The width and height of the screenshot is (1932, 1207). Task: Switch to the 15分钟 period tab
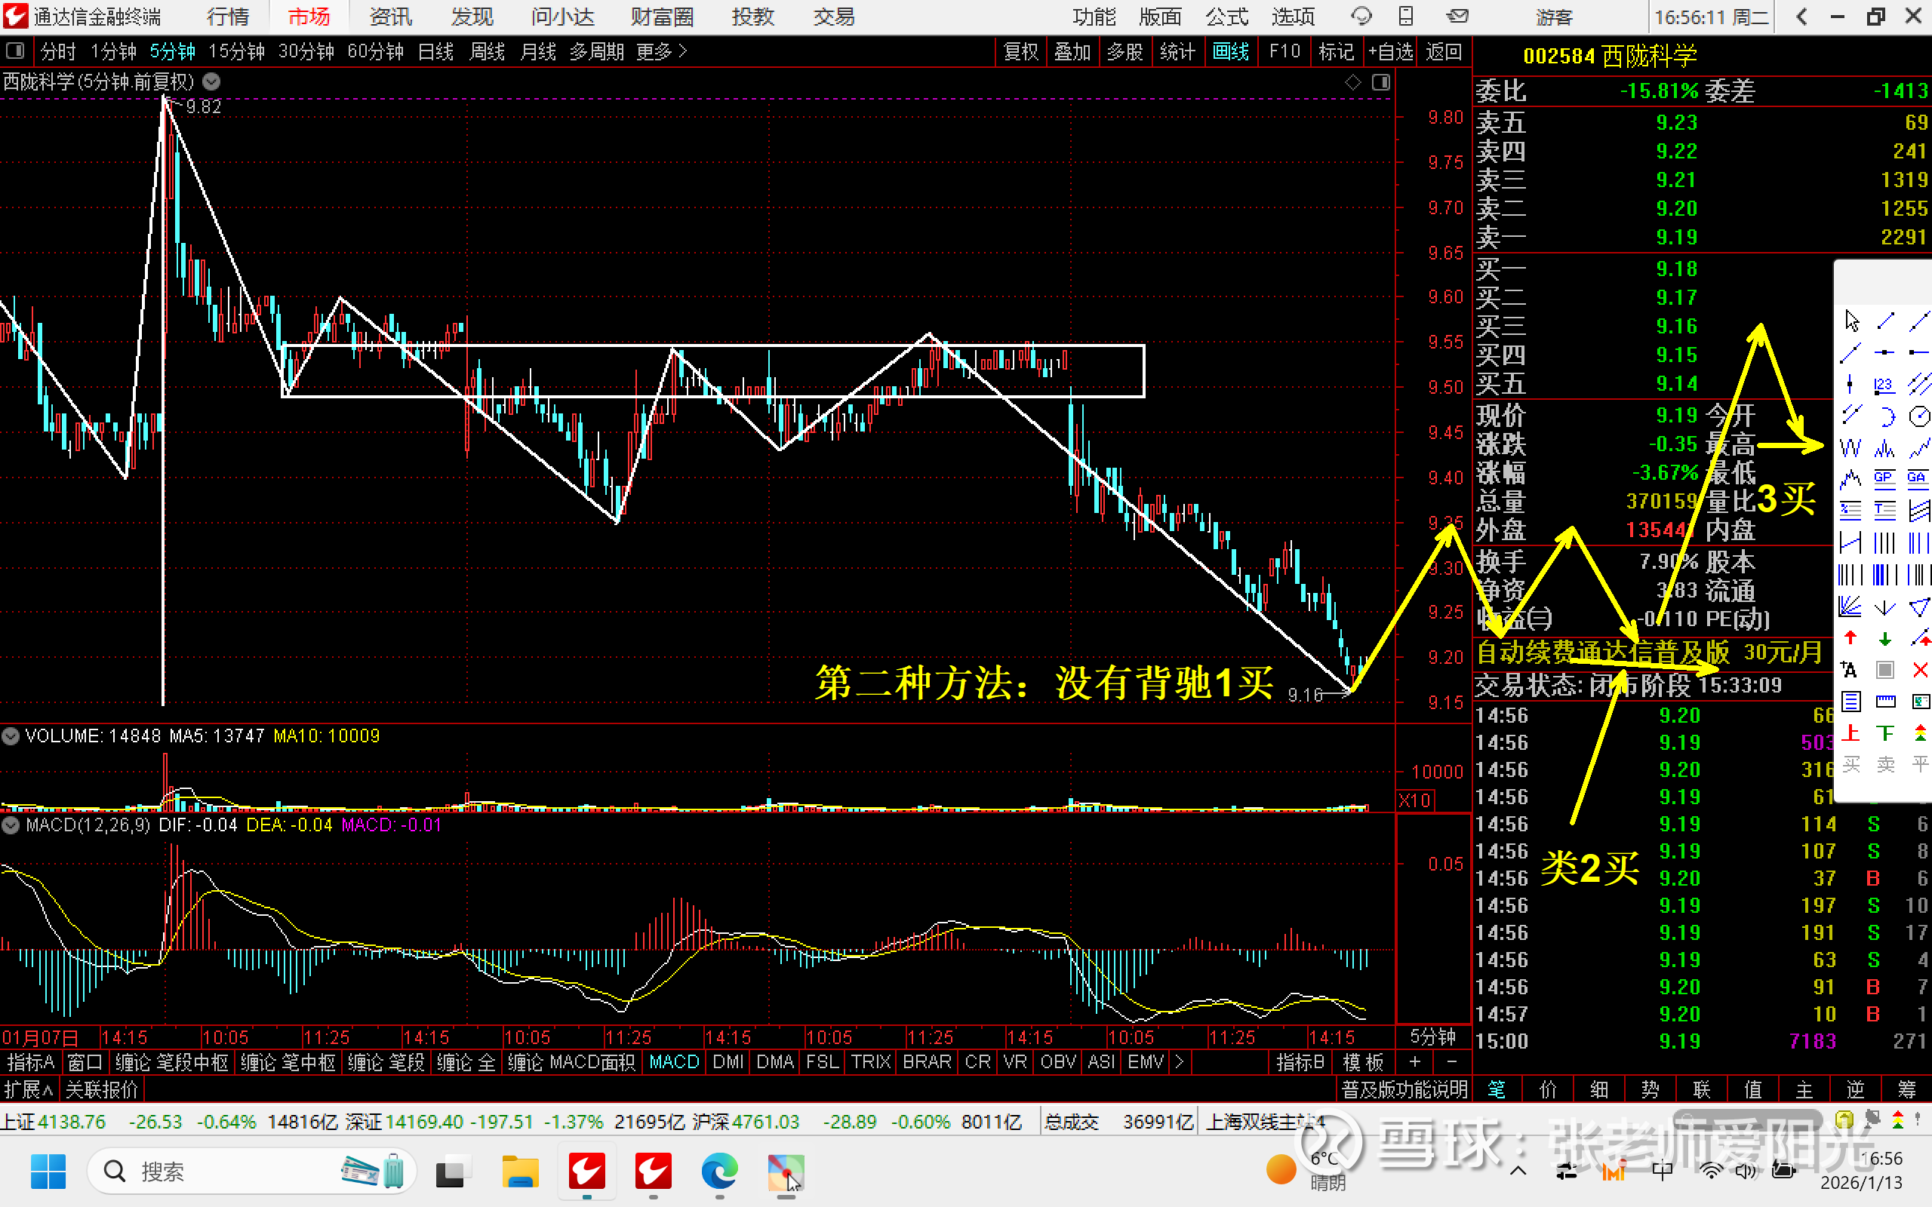(236, 52)
